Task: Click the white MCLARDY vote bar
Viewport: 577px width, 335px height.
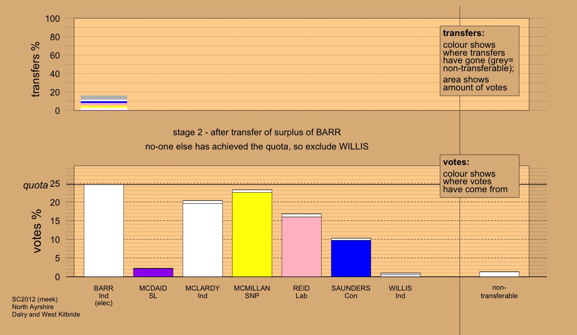Action: tap(203, 240)
